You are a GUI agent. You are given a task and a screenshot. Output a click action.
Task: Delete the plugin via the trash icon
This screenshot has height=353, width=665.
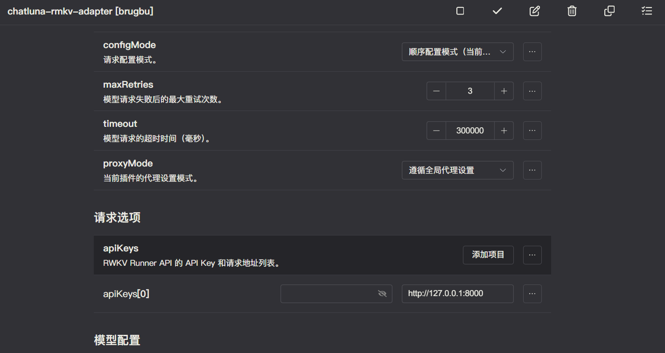click(x=572, y=11)
